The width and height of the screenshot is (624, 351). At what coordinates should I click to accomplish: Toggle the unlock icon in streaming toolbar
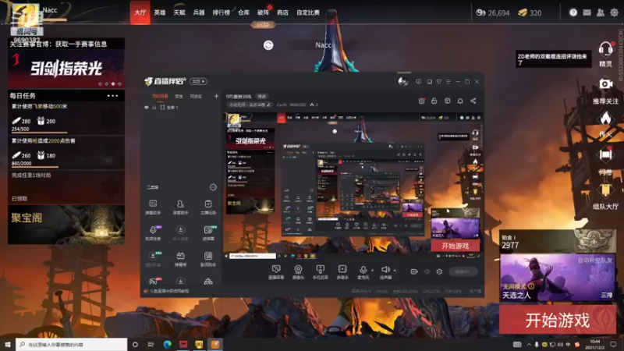click(434, 101)
